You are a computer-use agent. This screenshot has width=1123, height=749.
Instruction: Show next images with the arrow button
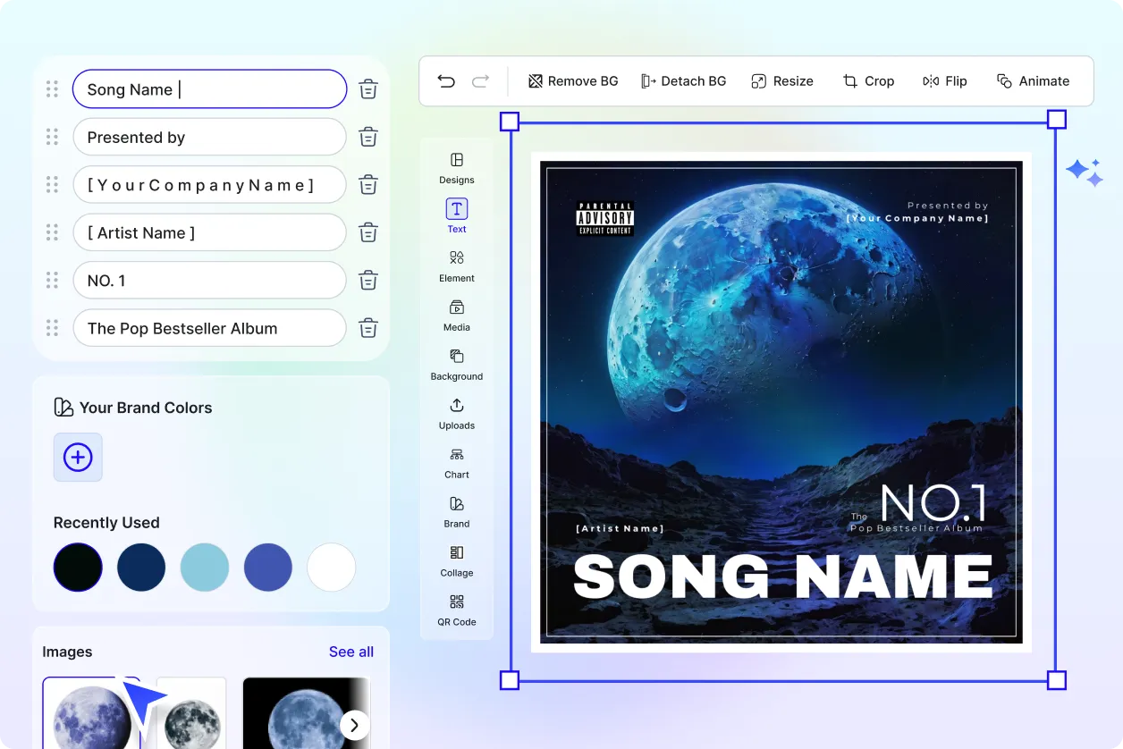pyautogui.click(x=355, y=725)
